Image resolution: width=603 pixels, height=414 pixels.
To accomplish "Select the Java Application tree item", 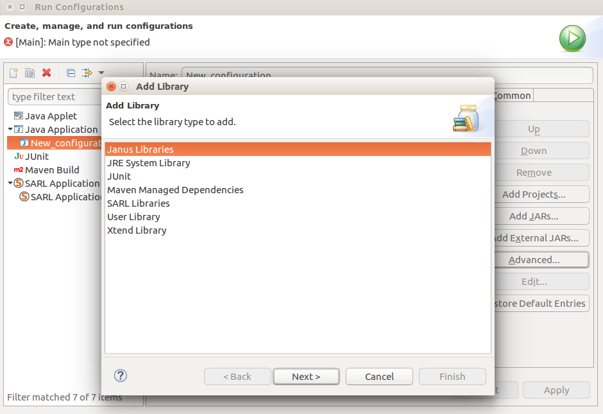I will [61, 129].
